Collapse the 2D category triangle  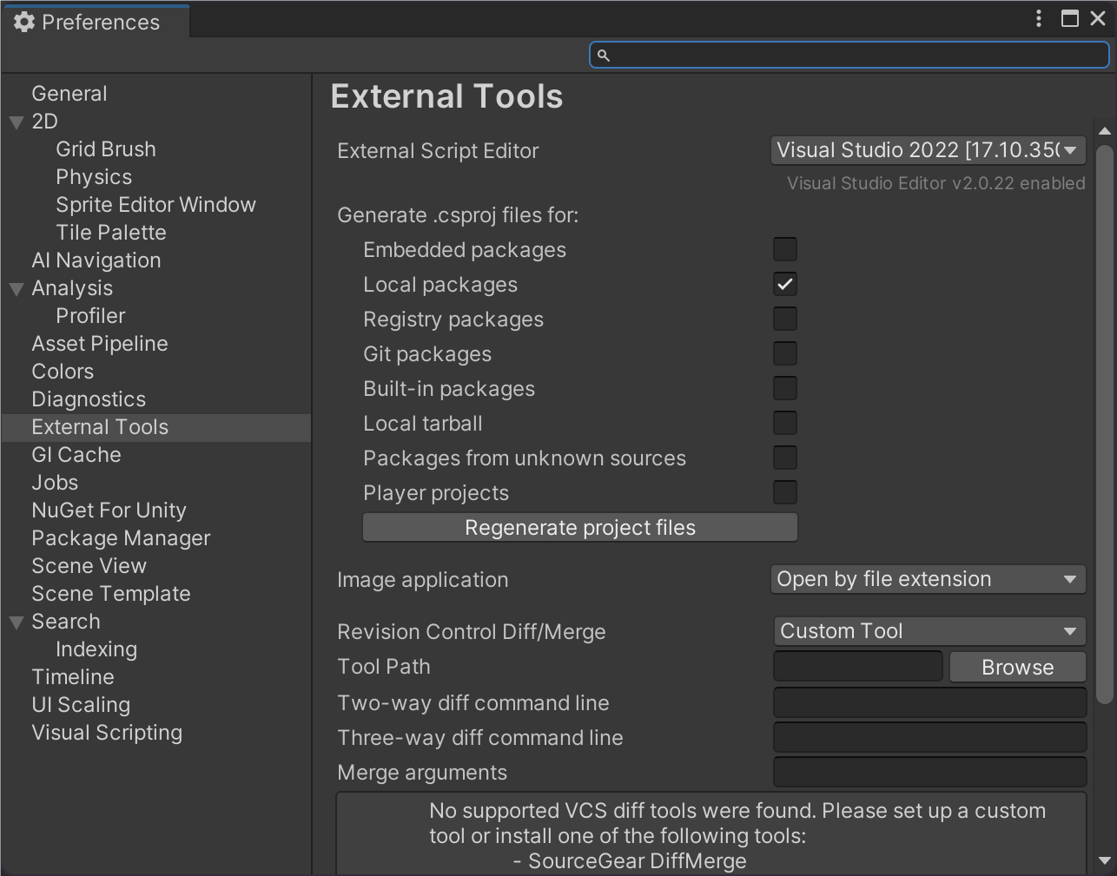(x=17, y=122)
